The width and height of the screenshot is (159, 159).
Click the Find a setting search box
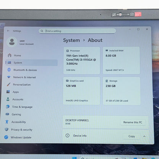(77, 31)
